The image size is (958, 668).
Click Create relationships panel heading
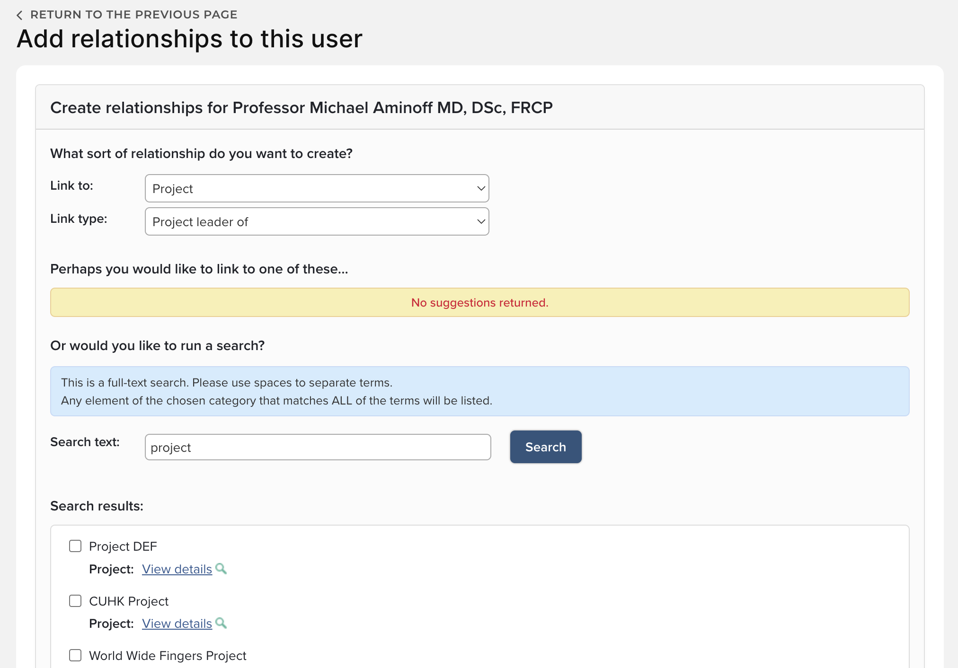tap(301, 108)
